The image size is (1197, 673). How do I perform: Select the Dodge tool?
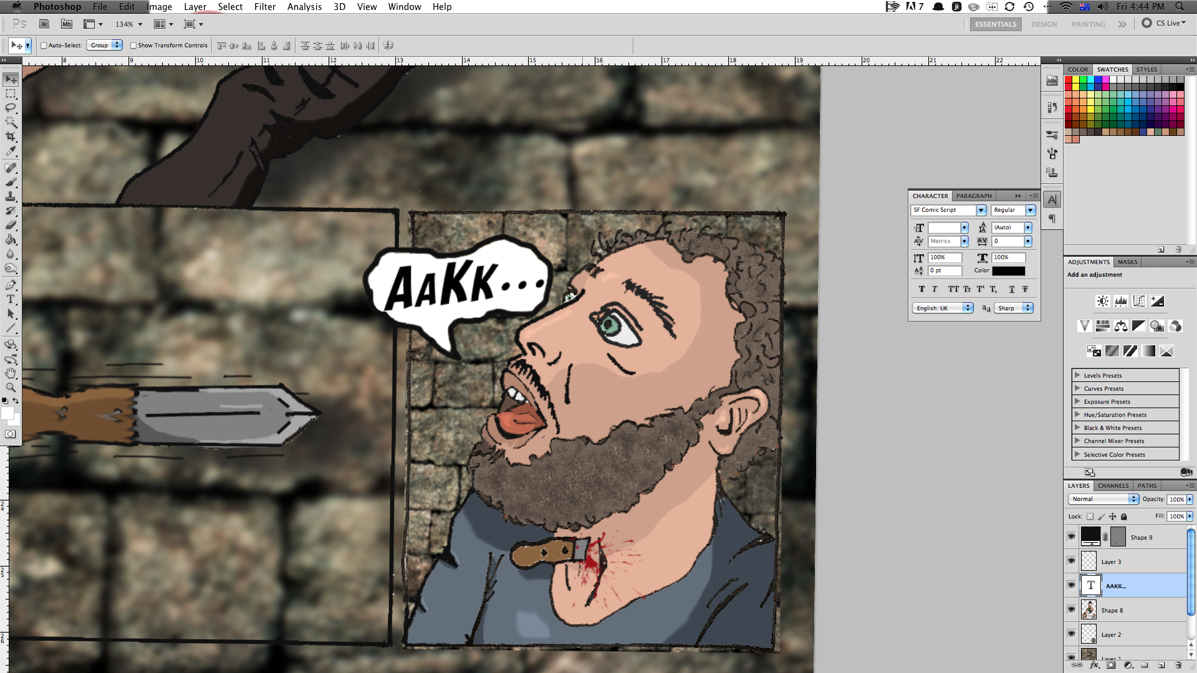[11, 268]
